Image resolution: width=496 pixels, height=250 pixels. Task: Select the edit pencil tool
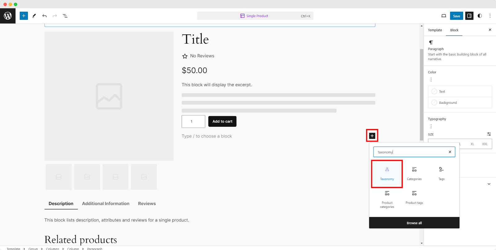click(34, 16)
